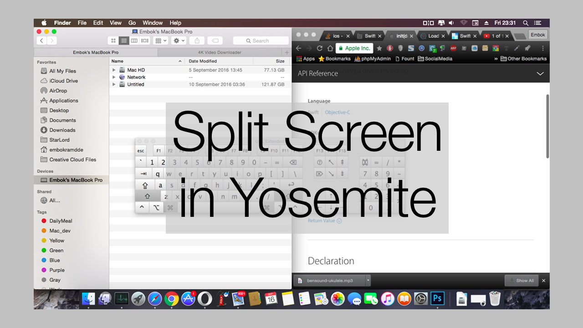Open the Finder gear action dropdown
583x328 pixels.
coord(179,41)
